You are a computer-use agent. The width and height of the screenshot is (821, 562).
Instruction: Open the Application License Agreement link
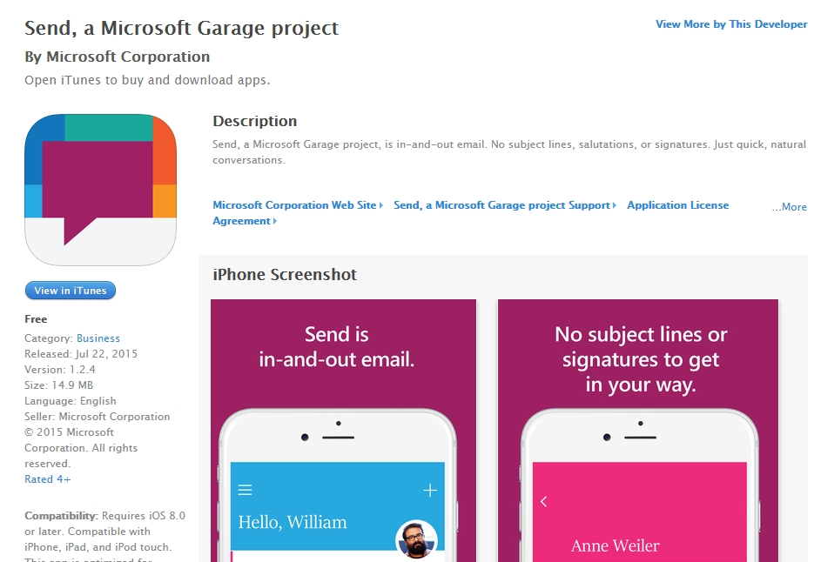[x=677, y=205]
